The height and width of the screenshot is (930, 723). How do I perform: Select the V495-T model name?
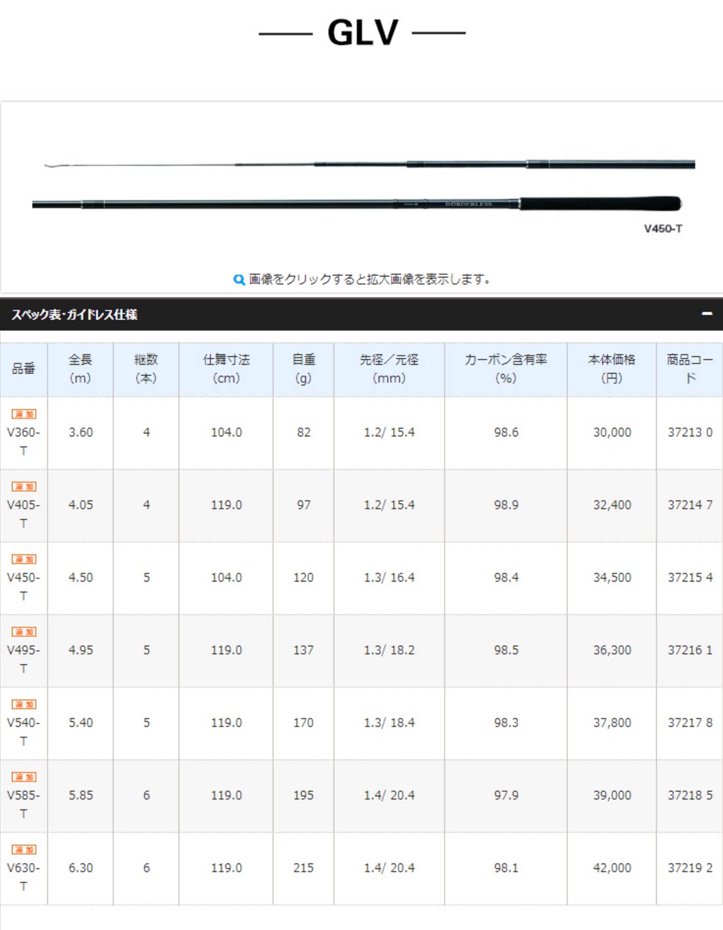point(24,659)
